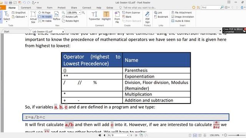Image resolution: width=246 pixels, height=138 pixels.
Task: Create PDF From Scanner
Action: pos(131,13)
